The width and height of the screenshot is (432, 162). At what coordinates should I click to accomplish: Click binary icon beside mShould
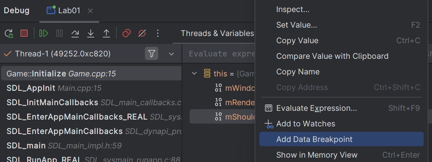point(218,116)
